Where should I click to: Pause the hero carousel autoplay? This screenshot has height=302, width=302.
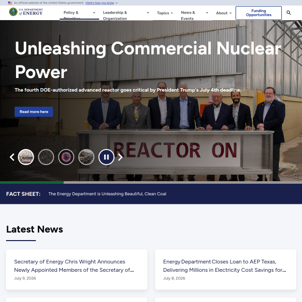pos(106,157)
